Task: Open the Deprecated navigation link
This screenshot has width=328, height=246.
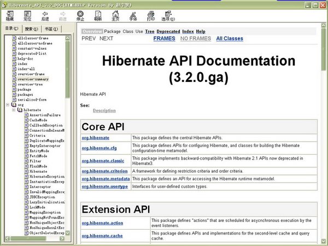Action: 168,32
